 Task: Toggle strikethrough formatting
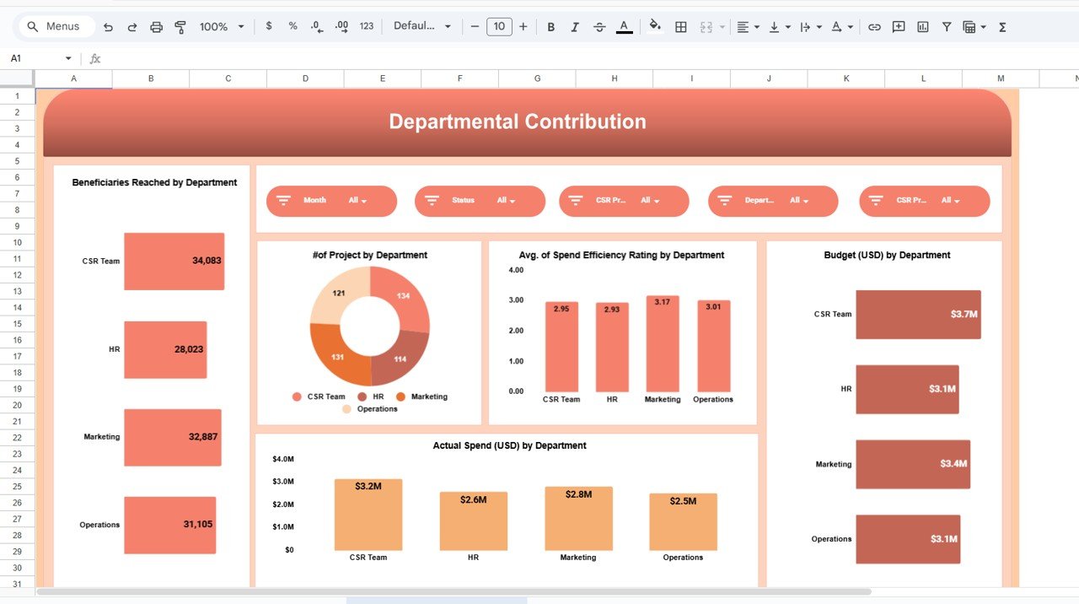click(x=599, y=27)
